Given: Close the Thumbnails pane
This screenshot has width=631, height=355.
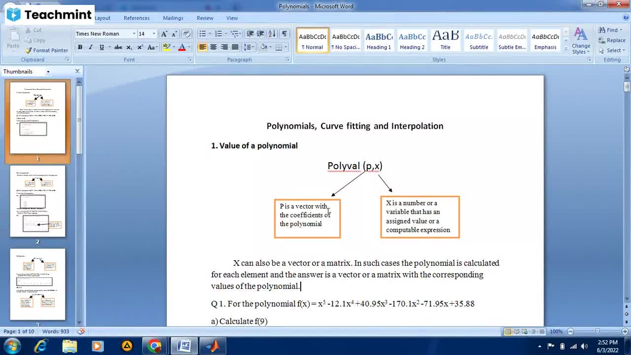Looking at the screenshot, I should click(77, 71).
